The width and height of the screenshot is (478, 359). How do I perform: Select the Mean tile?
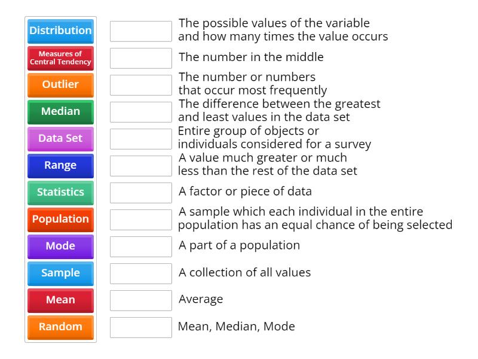pyautogui.click(x=60, y=300)
